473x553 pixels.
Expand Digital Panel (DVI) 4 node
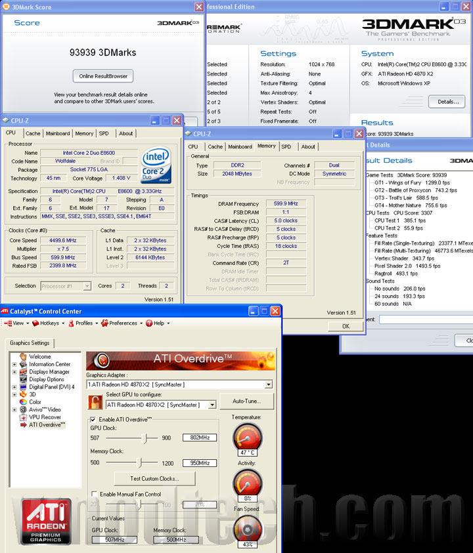click(x=14, y=387)
